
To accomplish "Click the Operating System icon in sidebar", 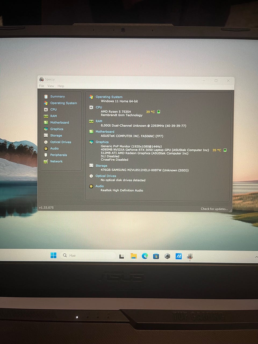I will (46, 103).
